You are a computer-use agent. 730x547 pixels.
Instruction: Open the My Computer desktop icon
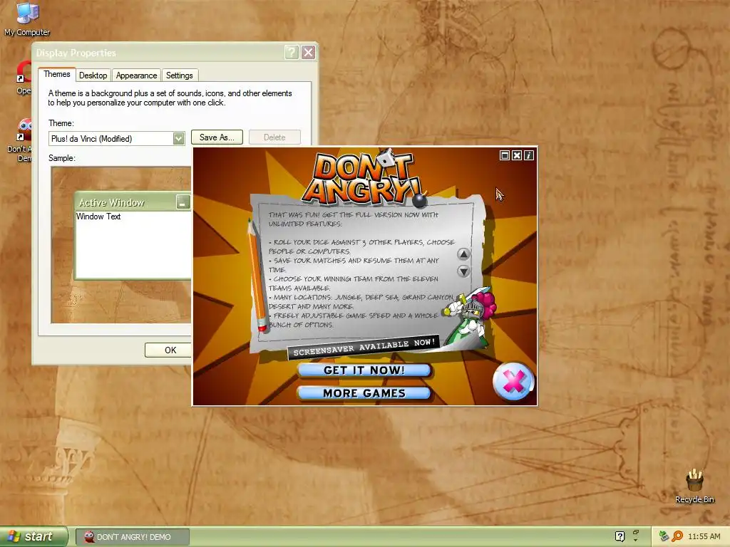point(27,19)
